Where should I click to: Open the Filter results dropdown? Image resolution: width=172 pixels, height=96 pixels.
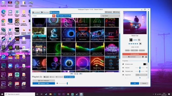coord(63,16)
